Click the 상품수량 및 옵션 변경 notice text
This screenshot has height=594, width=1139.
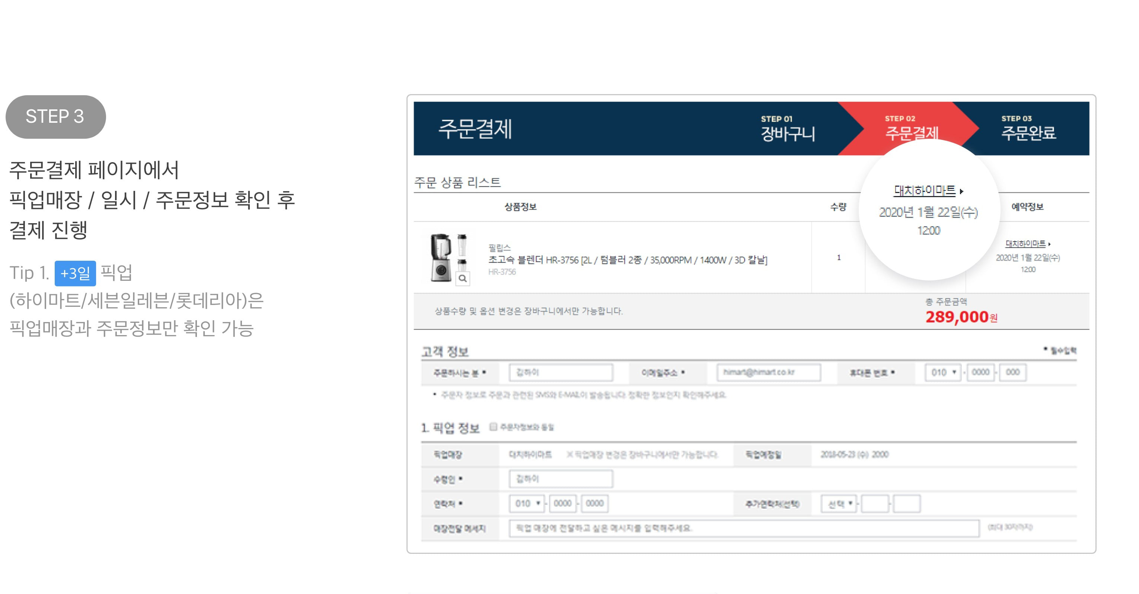529,311
